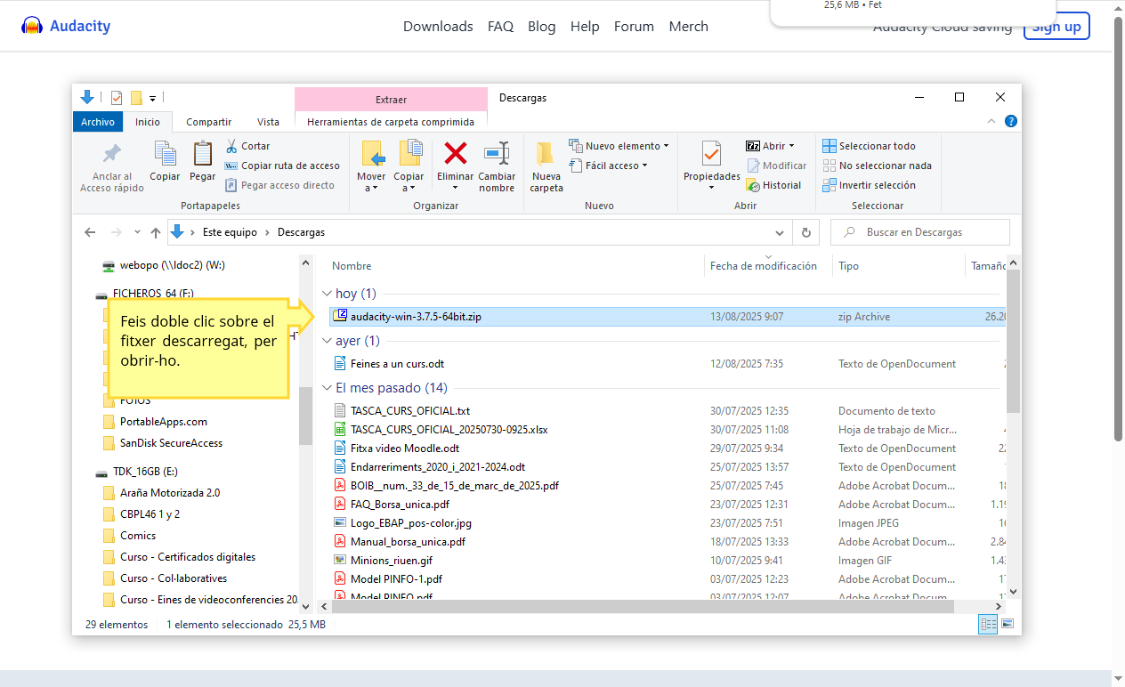
Task: Click the blue download arrow title bar icon
Action: 87,98
